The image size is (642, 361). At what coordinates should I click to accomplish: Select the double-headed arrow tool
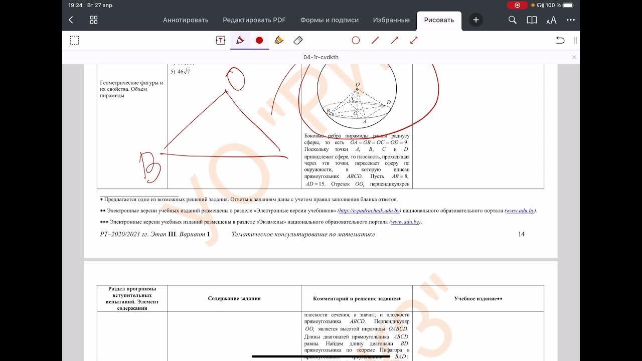pos(414,40)
